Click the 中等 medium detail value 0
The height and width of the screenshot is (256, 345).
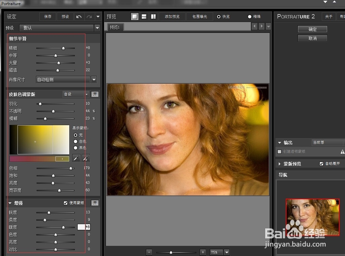point(89,55)
